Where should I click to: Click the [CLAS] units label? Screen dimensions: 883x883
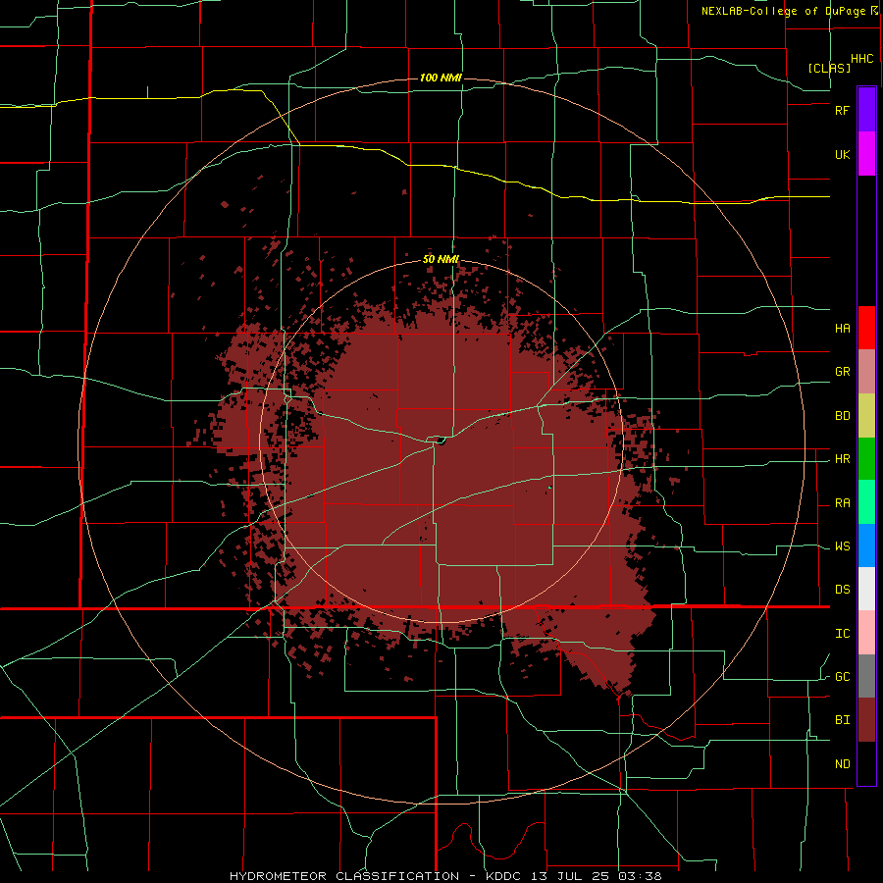coord(829,68)
